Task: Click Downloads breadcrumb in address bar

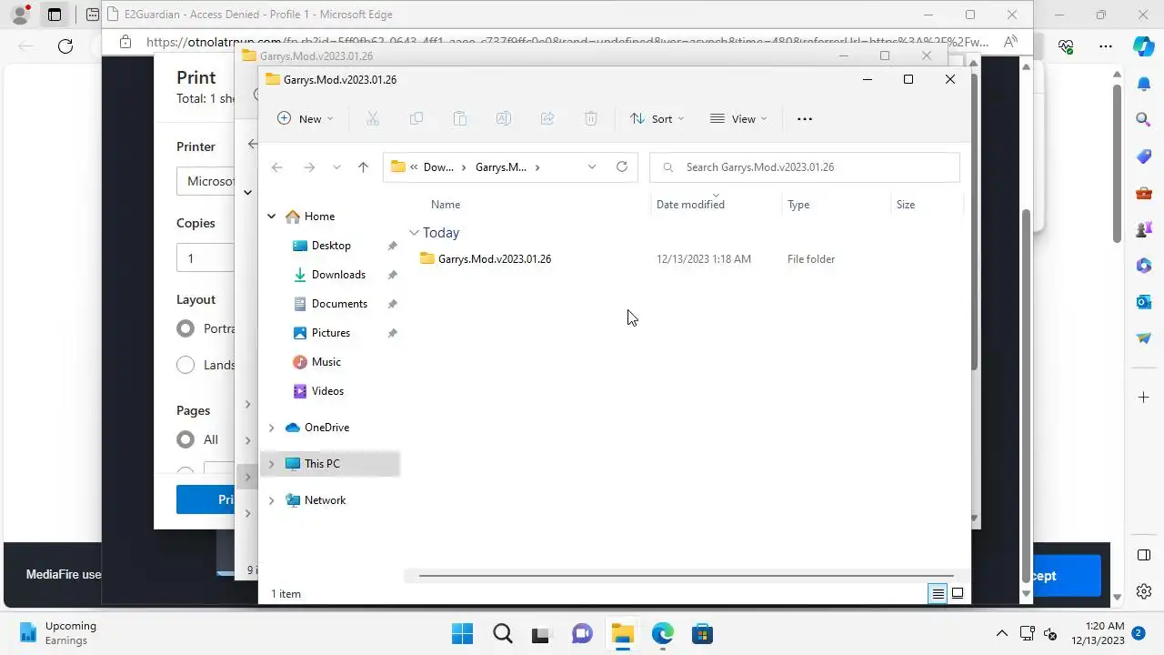Action: [438, 167]
